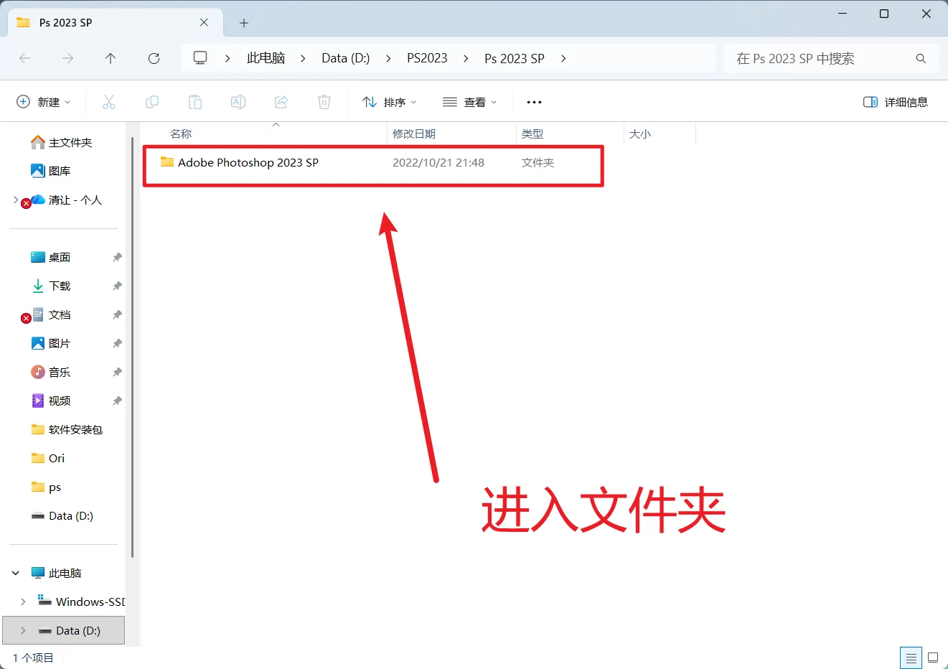
Task: Refresh the current folder view
Action: [x=154, y=59]
